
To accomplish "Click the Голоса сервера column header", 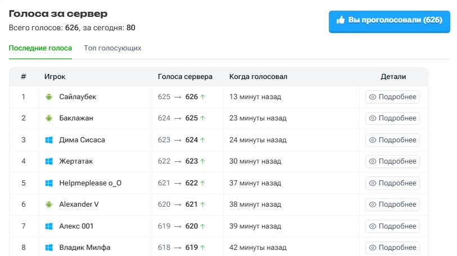I will 185,77.
